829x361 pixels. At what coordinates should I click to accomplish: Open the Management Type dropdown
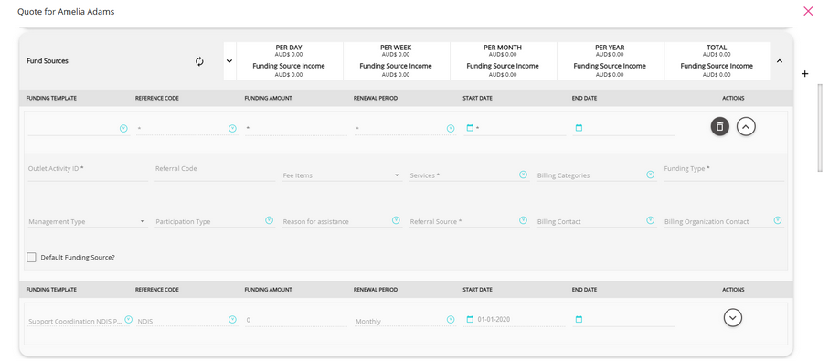(88, 221)
